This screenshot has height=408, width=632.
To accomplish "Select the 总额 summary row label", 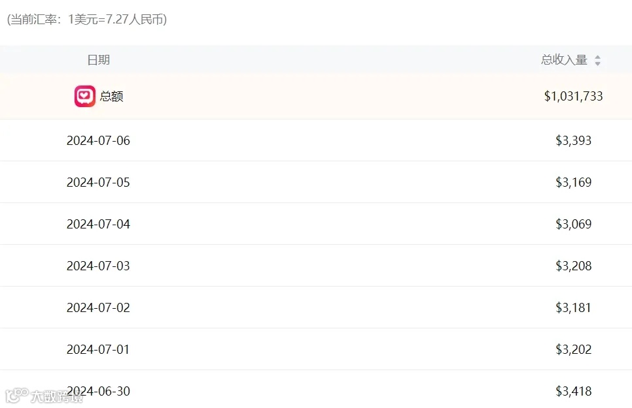I will (x=111, y=97).
